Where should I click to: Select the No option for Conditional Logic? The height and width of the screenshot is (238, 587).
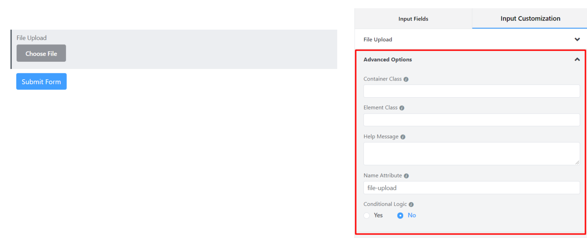[400, 215]
